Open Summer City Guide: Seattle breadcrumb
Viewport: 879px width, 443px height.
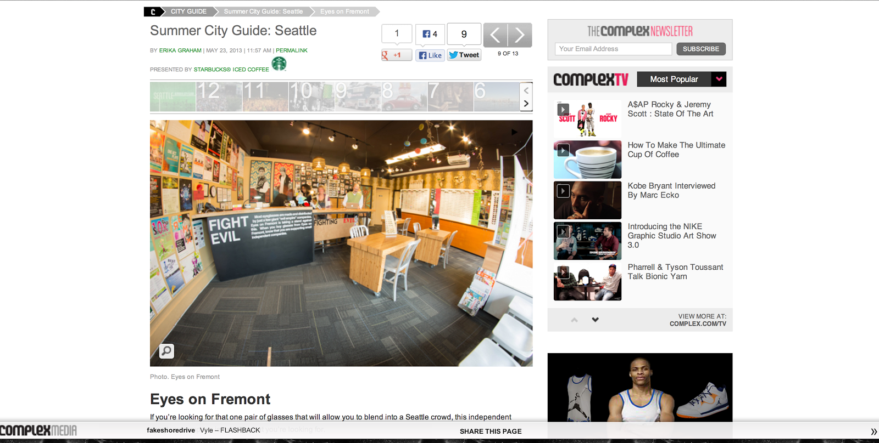click(263, 12)
